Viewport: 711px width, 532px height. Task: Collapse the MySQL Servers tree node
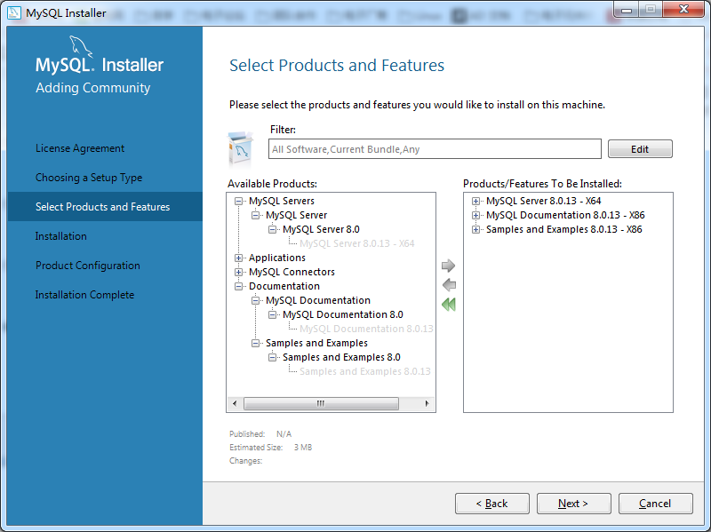pos(238,201)
